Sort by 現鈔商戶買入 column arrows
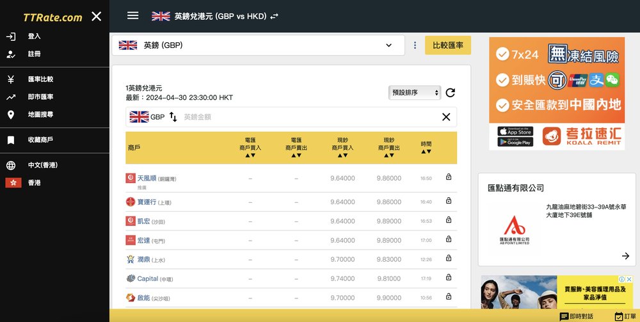This screenshot has height=322, width=640. [342, 155]
